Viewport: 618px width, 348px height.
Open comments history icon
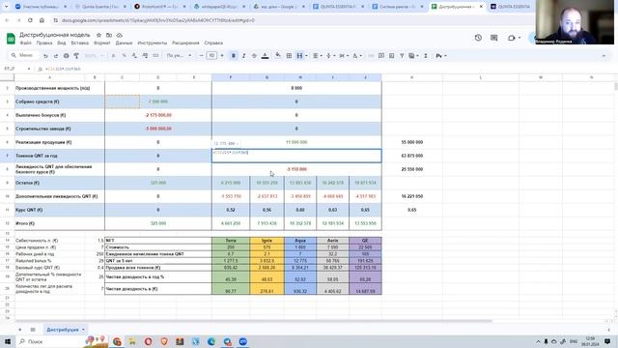pyautogui.click(x=493, y=38)
